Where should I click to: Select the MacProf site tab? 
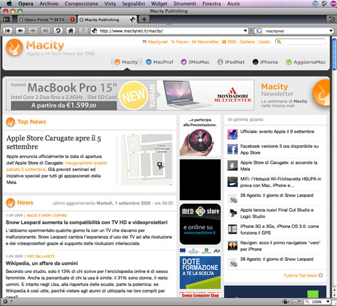tap(160, 62)
